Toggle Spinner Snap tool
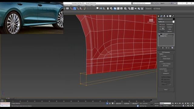The width and height of the screenshot is (194, 109). [81, 8]
